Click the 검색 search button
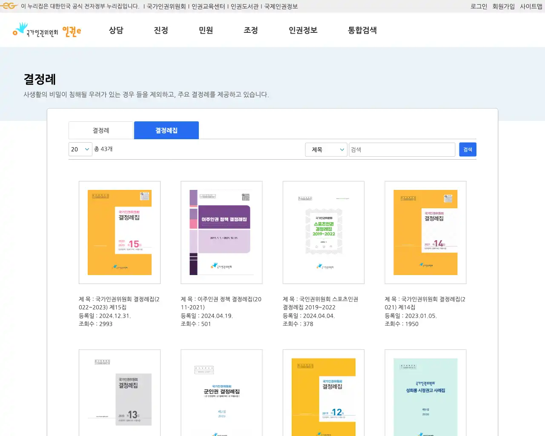The image size is (545, 436). (468, 149)
